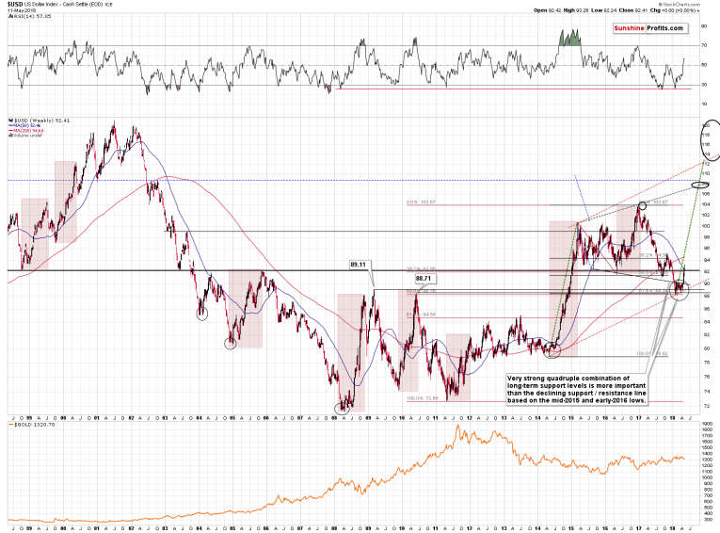Click the circled early-2018 low near 89
The image size is (720, 533).
click(x=681, y=292)
